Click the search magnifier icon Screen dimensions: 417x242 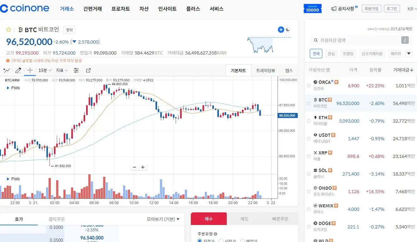click(x=316, y=40)
